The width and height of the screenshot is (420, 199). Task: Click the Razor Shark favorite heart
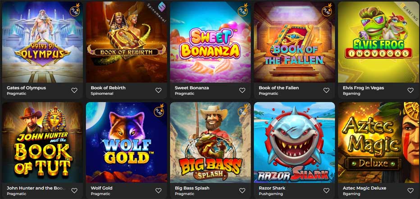tap(326, 190)
